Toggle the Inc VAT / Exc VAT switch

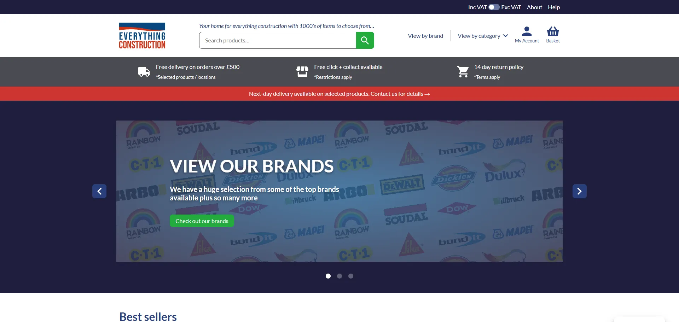click(494, 7)
